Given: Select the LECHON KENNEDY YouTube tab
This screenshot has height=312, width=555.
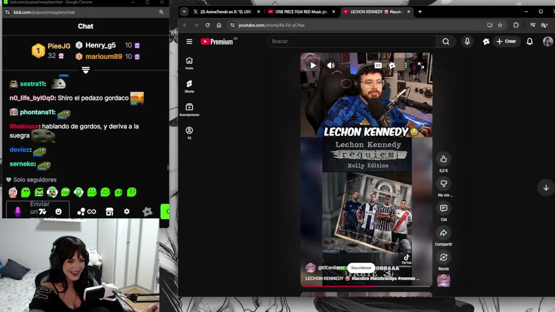Looking at the screenshot, I should coord(376,12).
